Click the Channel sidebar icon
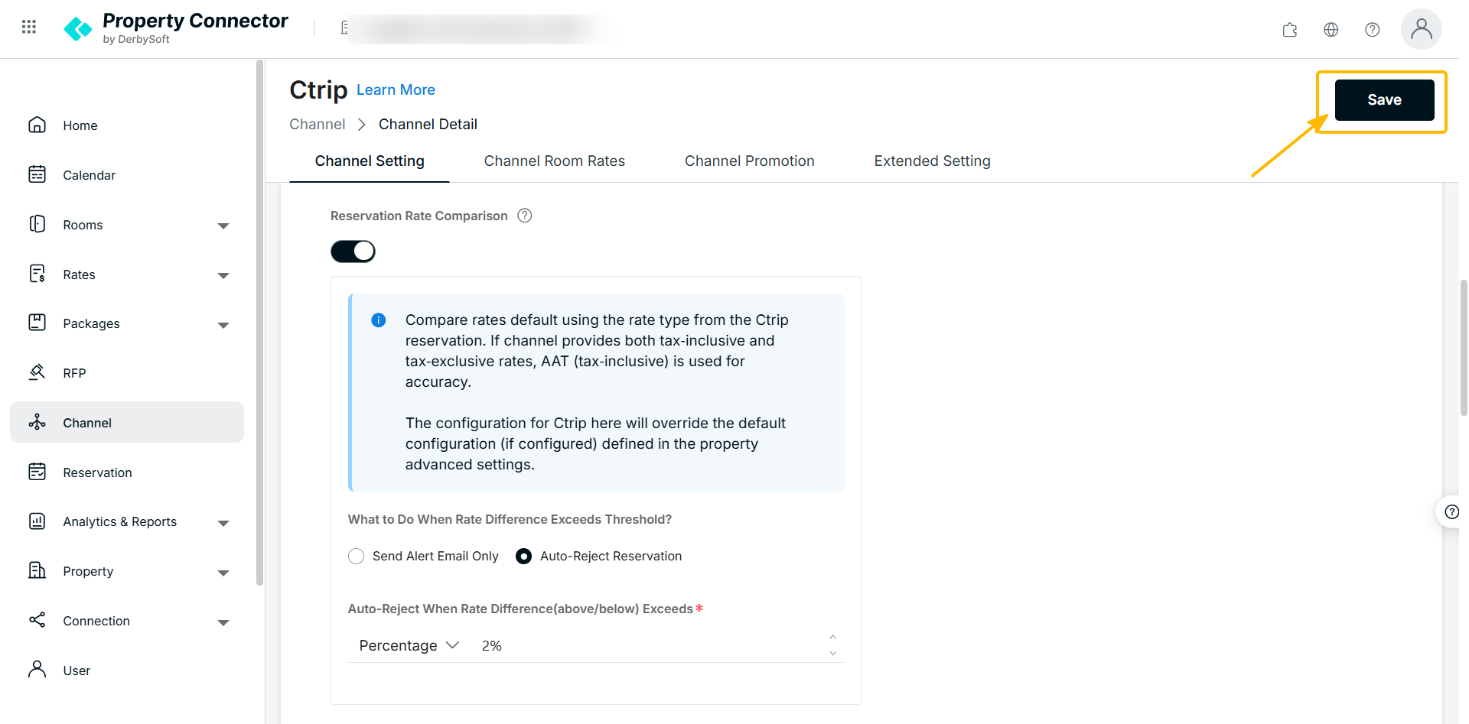The width and height of the screenshot is (1469, 724). [37, 422]
